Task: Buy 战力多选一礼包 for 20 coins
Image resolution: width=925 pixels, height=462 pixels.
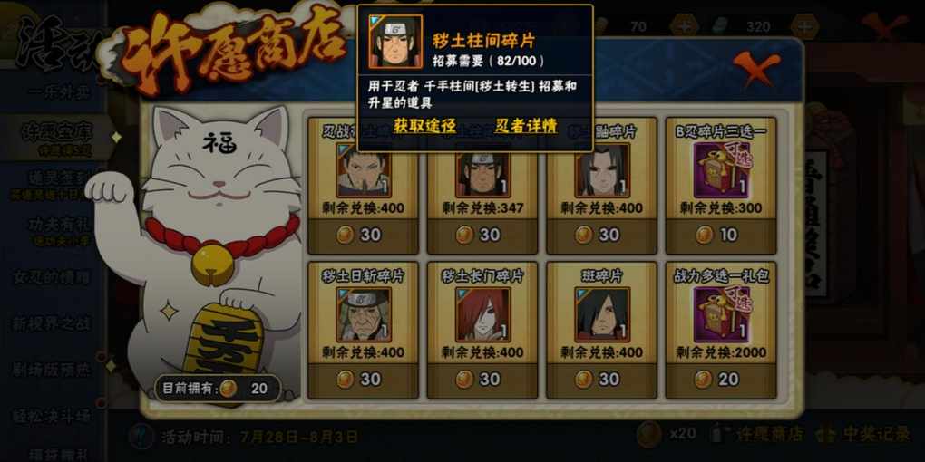Action: pos(721,379)
